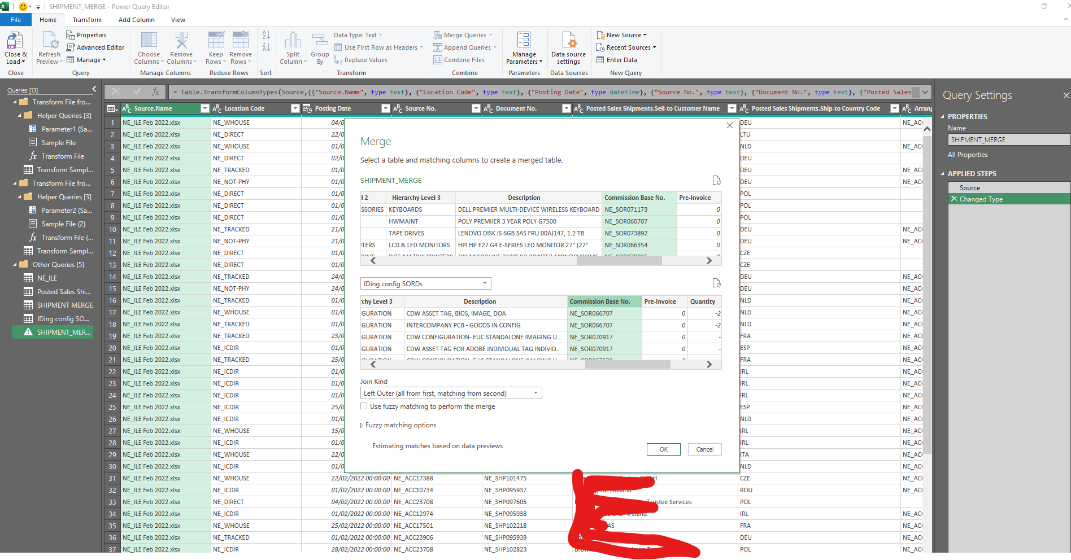
Task: Open the Manage query menu
Action: click(86, 60)
